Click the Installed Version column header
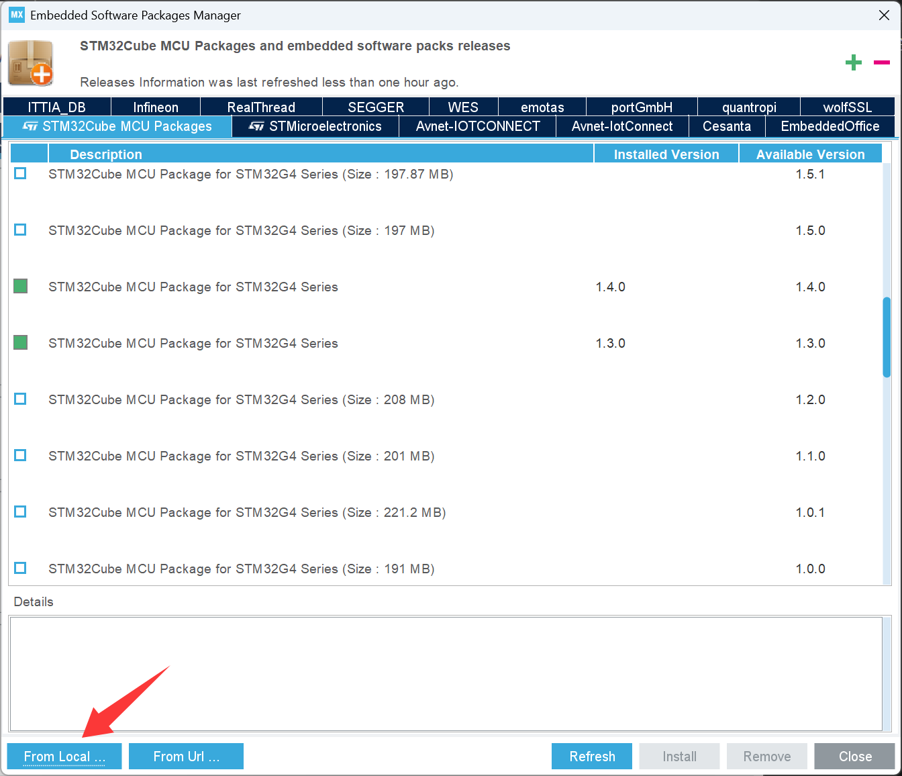This screenshot has width=902, height=776. pos(666,154)
